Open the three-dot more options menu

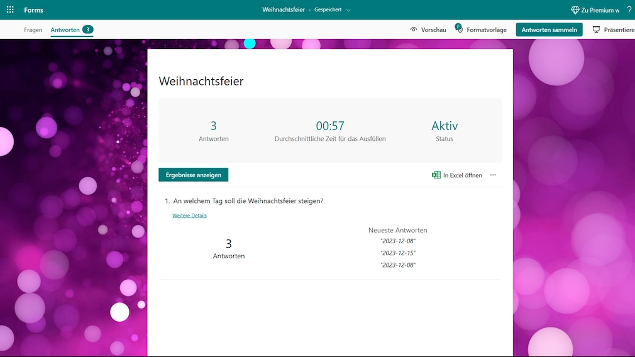tap(493, 175)
